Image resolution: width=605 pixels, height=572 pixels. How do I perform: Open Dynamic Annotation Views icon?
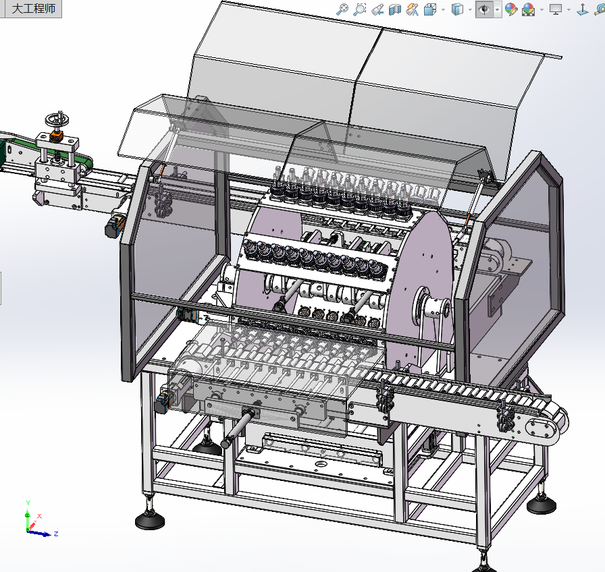(x=413, y=9)
